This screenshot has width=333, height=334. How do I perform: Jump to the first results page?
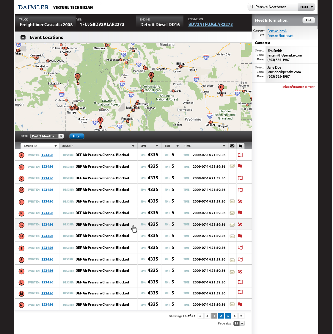point(200,316)
